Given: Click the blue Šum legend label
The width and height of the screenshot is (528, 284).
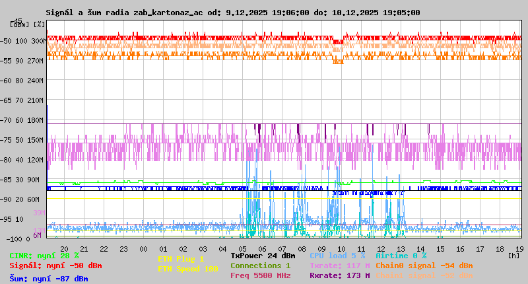Looking at the screenshot, I should click(x=49, y=279).
